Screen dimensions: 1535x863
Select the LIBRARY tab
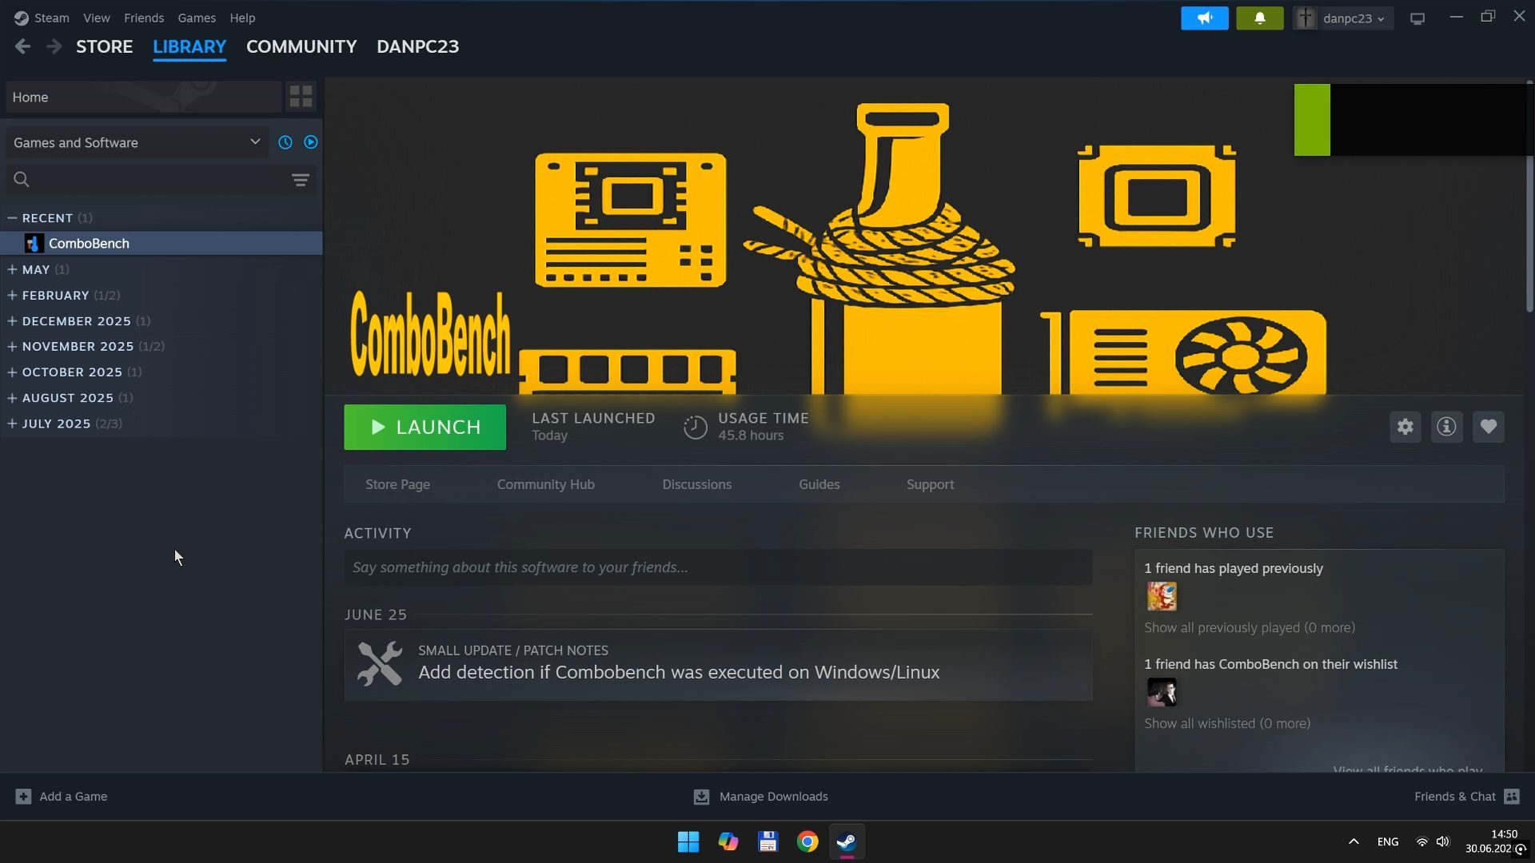[x=189, y=46]
